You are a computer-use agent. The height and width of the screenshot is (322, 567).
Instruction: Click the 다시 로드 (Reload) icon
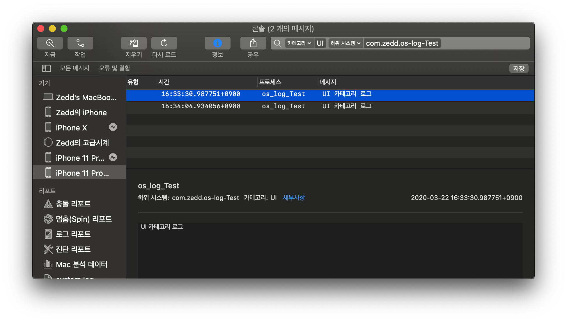164,43
